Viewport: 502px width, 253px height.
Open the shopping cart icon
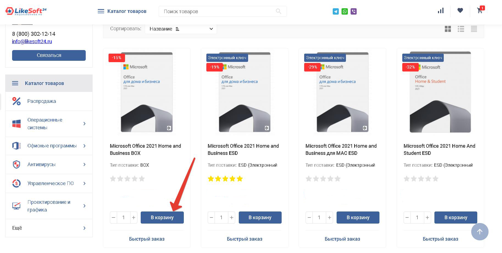[480, 10]
